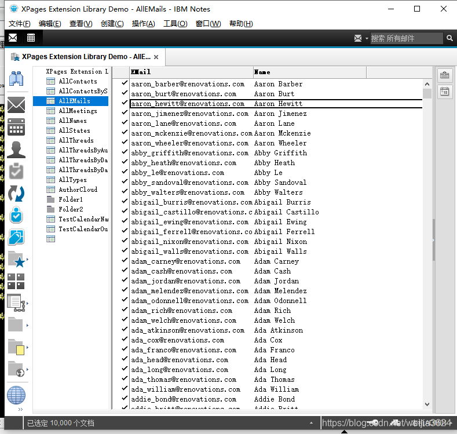The image size is (457, 434).
Task: Click the unnamed view icon below TestCalendarOu
Action: pos(50,239)
